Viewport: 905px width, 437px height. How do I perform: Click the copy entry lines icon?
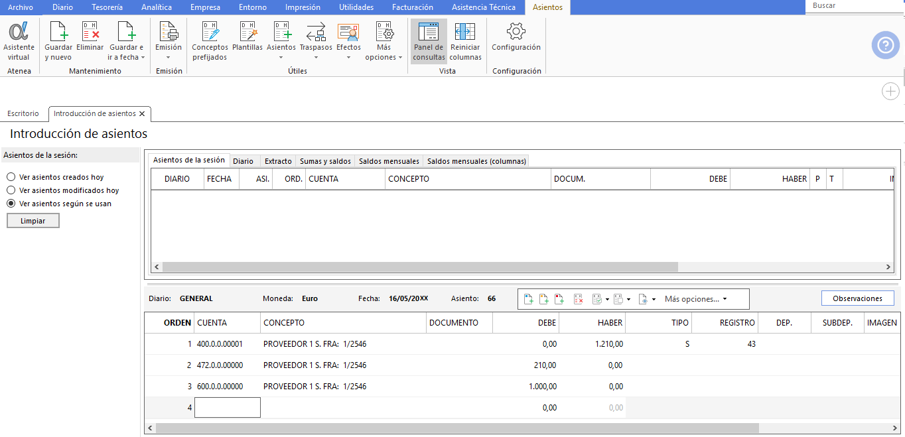pos(618,299)
